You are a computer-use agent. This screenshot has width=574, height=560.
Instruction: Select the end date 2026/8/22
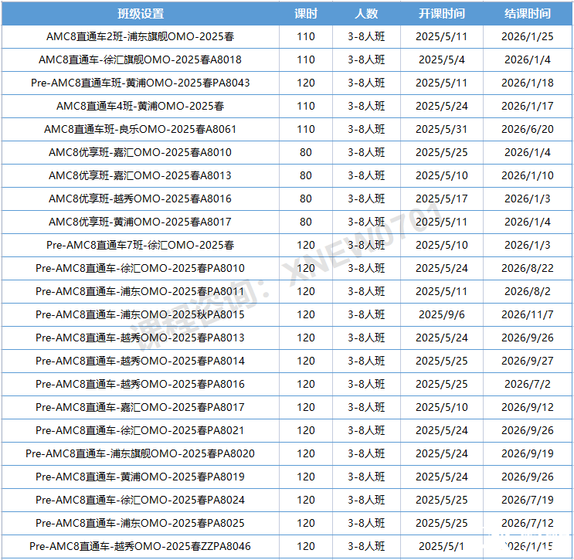tap(527, 268)
